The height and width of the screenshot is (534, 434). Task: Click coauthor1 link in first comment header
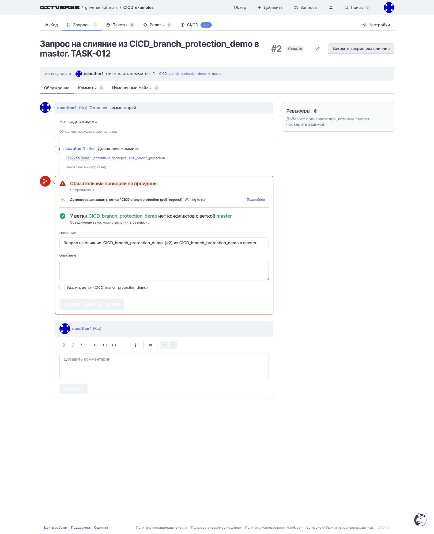[x=67, y=108]
